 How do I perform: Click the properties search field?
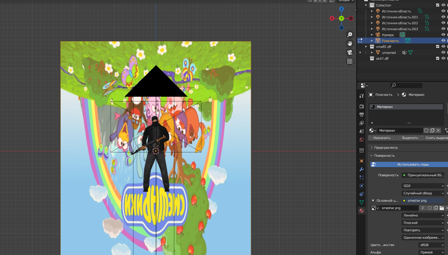pos(406,85)
